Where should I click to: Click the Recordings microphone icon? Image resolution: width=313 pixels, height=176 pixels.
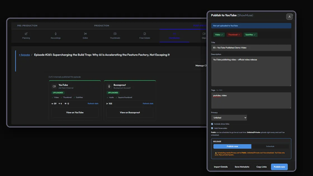click(x=56, y=34)
